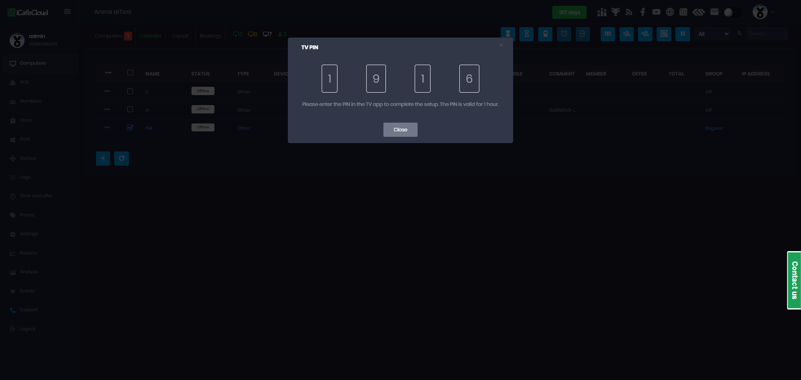Click the 207 days license badge
Viewport: 801px width, 380px height.
(x=569, y=13)
